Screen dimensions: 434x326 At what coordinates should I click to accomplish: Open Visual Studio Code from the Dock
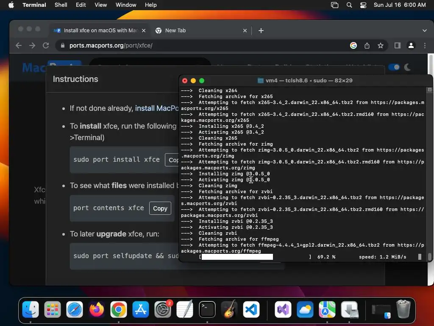(x=251, y=309)
